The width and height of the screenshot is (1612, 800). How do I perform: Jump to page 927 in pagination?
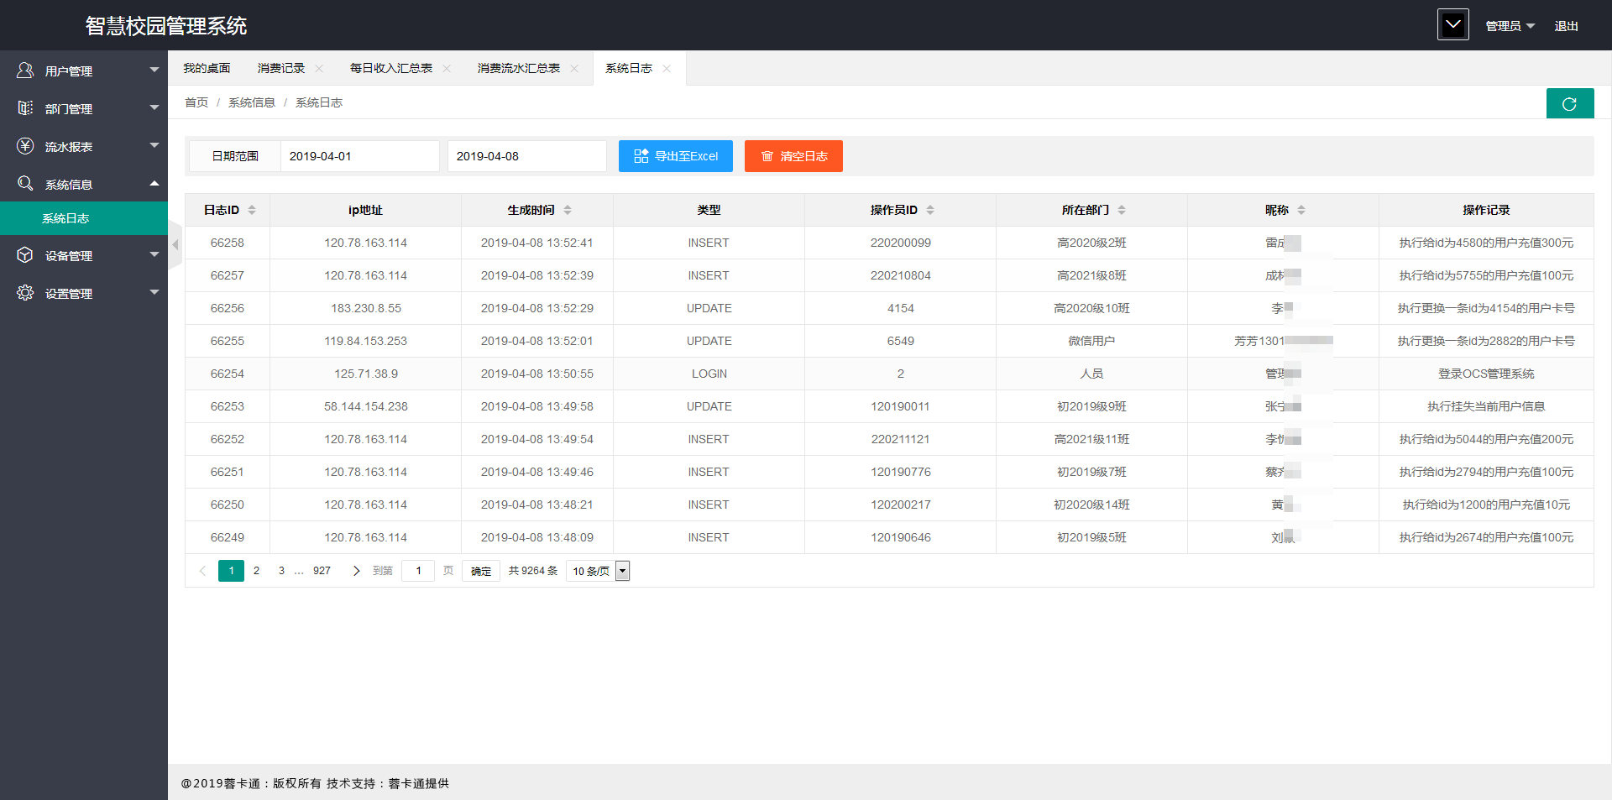322,571
